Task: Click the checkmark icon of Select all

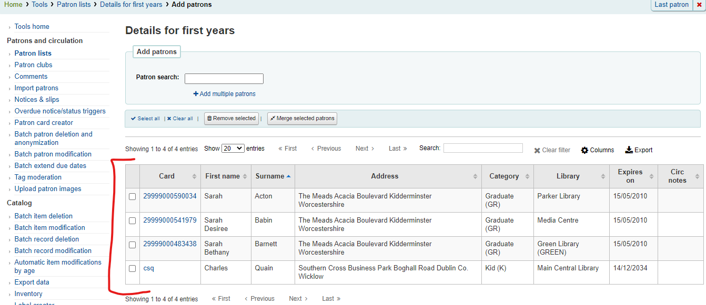Action: [x=133, y=119]
